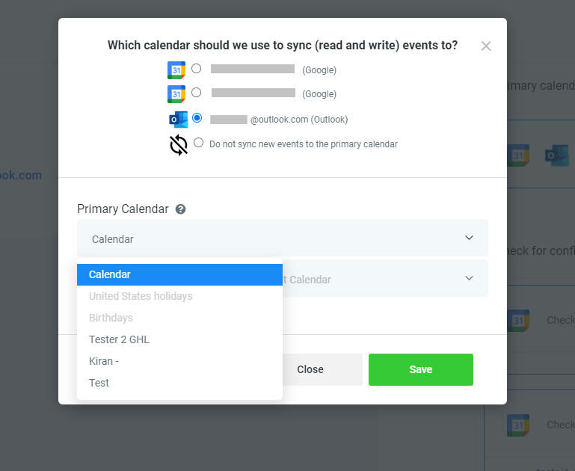Click the first Google Calendar icon in dialog

pyautogui.click(x=176, y=70)
